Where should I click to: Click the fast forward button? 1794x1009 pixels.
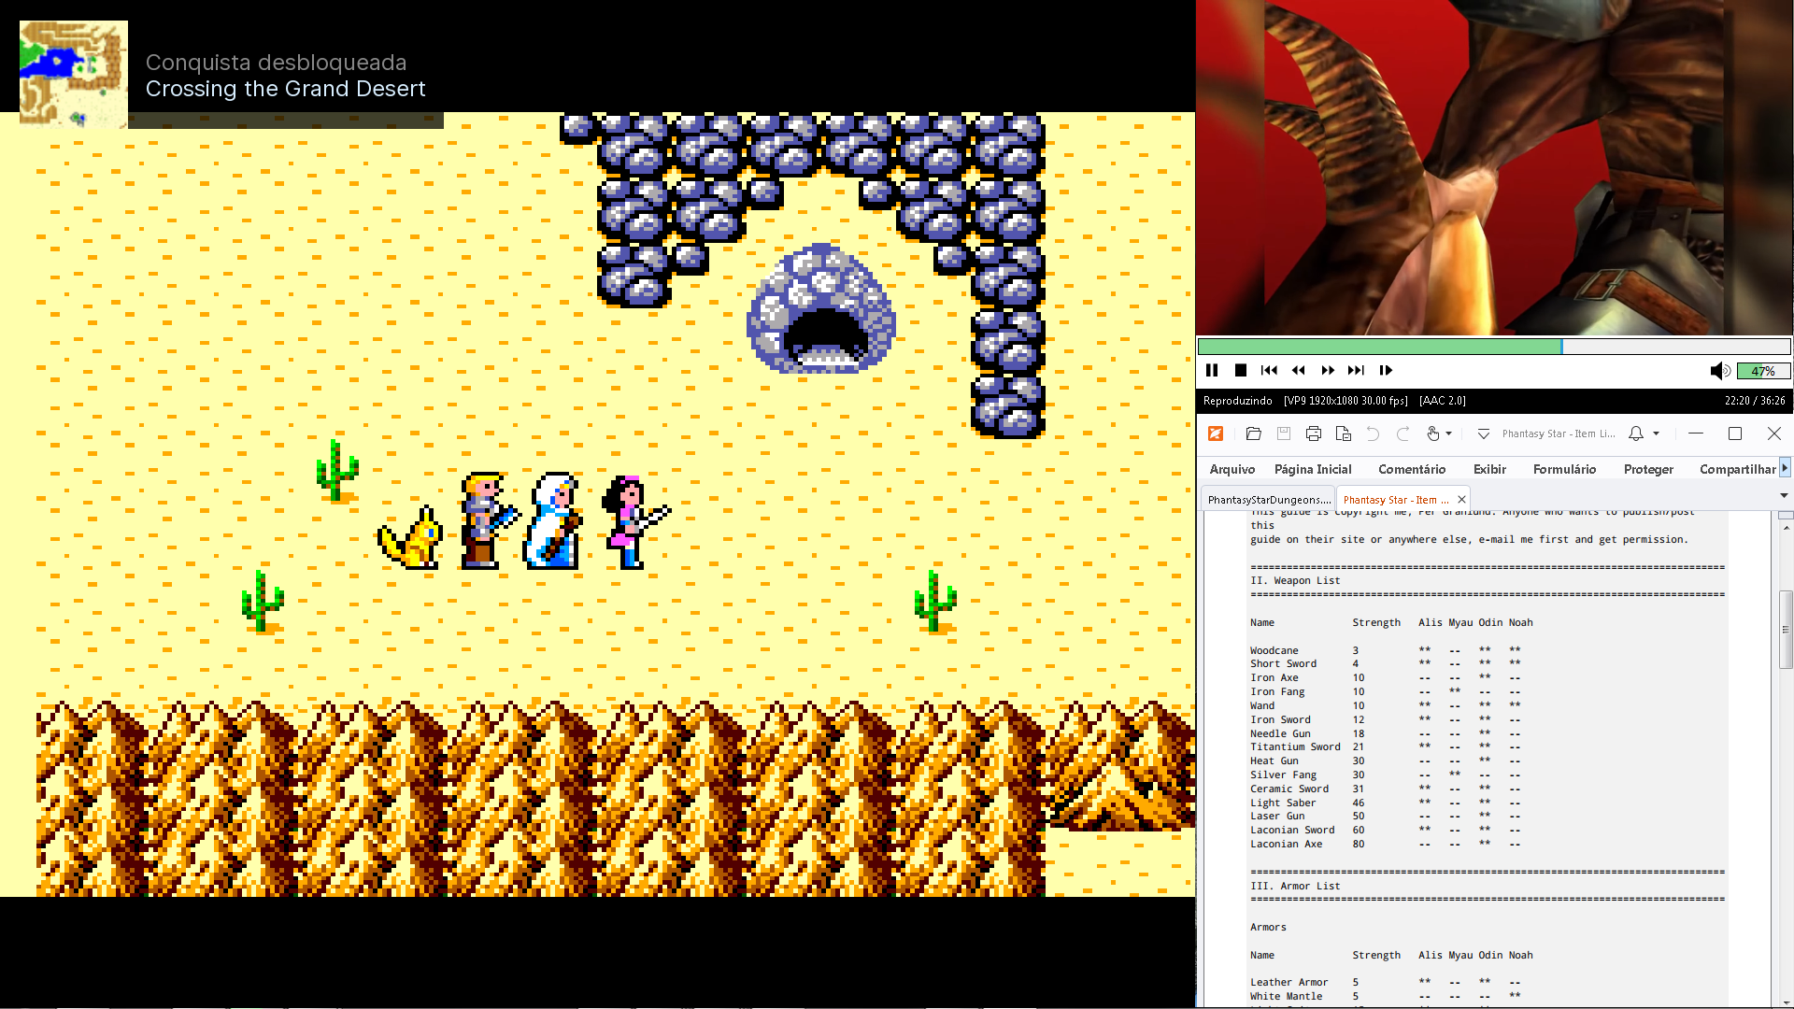pyautogui.click(x=1327, y=371)
